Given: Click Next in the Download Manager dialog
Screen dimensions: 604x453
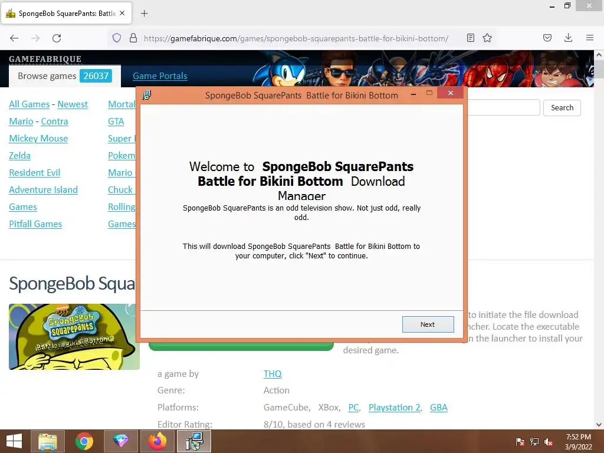Looking at the screenshot, I should coord(428,324).
